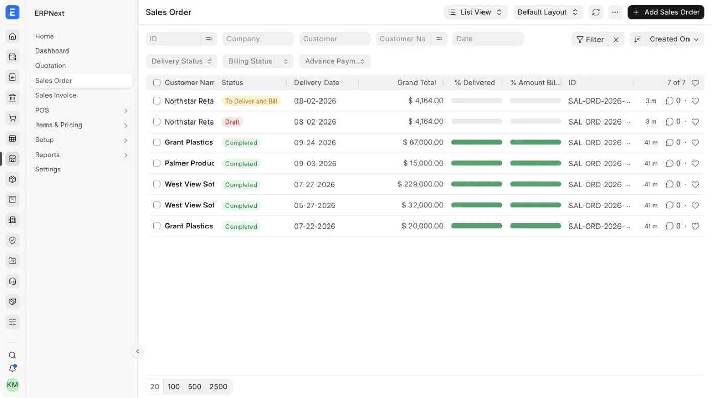The width and height of the screenshot is (712, 398).
Task: Click the sliders settings icon in the rail
Action: (13, 322)
